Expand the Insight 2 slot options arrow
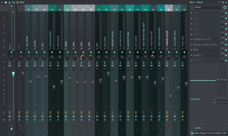 (192, 55)
